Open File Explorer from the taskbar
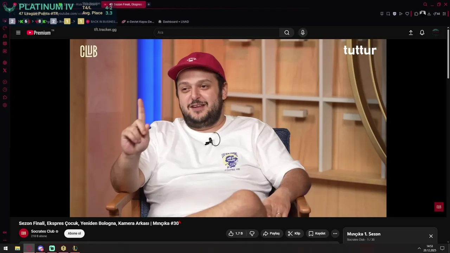The image size is (450, 253). pos(17,248)
